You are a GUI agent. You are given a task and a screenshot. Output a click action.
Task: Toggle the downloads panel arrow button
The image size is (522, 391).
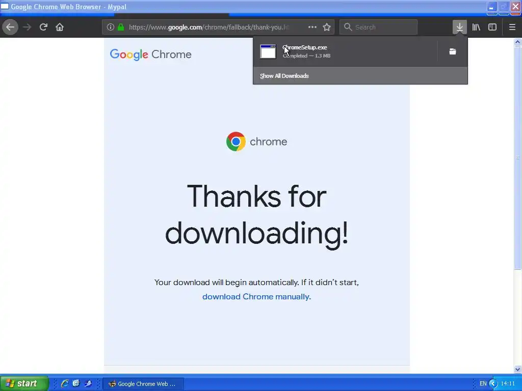(x=460, y=27)
